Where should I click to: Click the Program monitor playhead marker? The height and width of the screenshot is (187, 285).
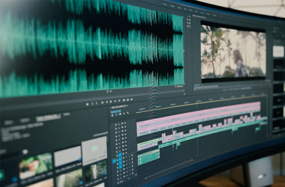point(238,85)
